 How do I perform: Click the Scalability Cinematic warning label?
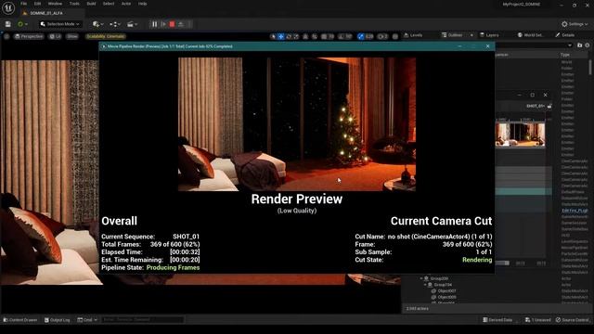(105, 36)
